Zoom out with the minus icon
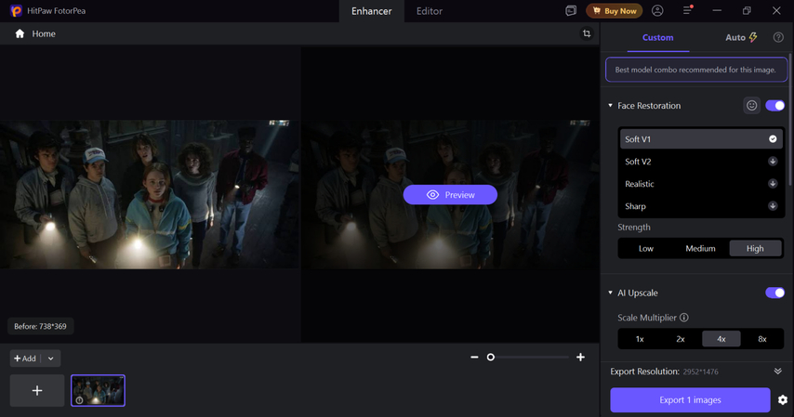 pos(474,358)
